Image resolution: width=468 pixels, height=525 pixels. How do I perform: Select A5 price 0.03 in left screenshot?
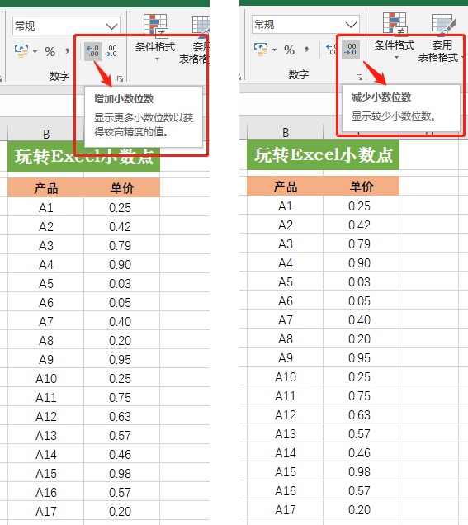pos(121,284)
